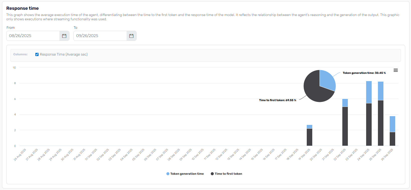
Task: Open the To date calendar picker
Action: tap(131, 36)
